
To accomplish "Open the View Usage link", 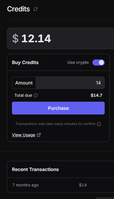I will 24,135.
